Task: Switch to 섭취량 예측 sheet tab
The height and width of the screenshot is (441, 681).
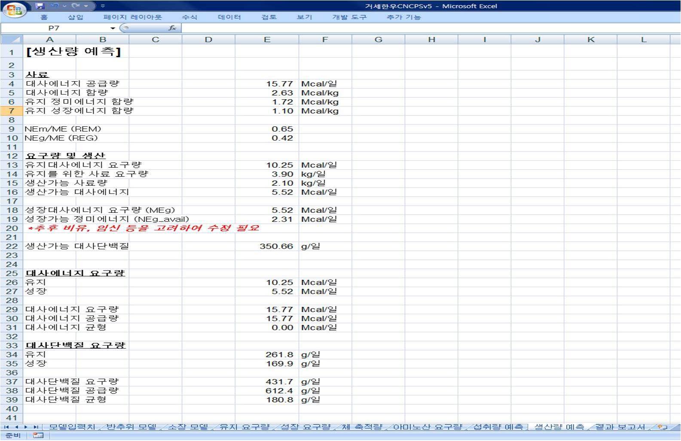Action: pyautogui.click(x=498, y=427)
